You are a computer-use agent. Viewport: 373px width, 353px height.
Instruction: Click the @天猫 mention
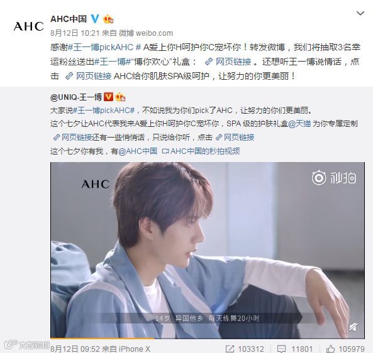[x=299, y=124]
